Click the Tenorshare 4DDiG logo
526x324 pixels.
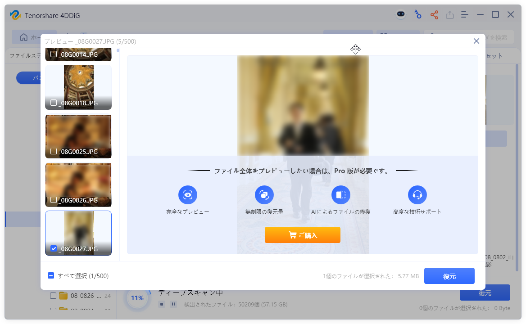click(15, 15)
